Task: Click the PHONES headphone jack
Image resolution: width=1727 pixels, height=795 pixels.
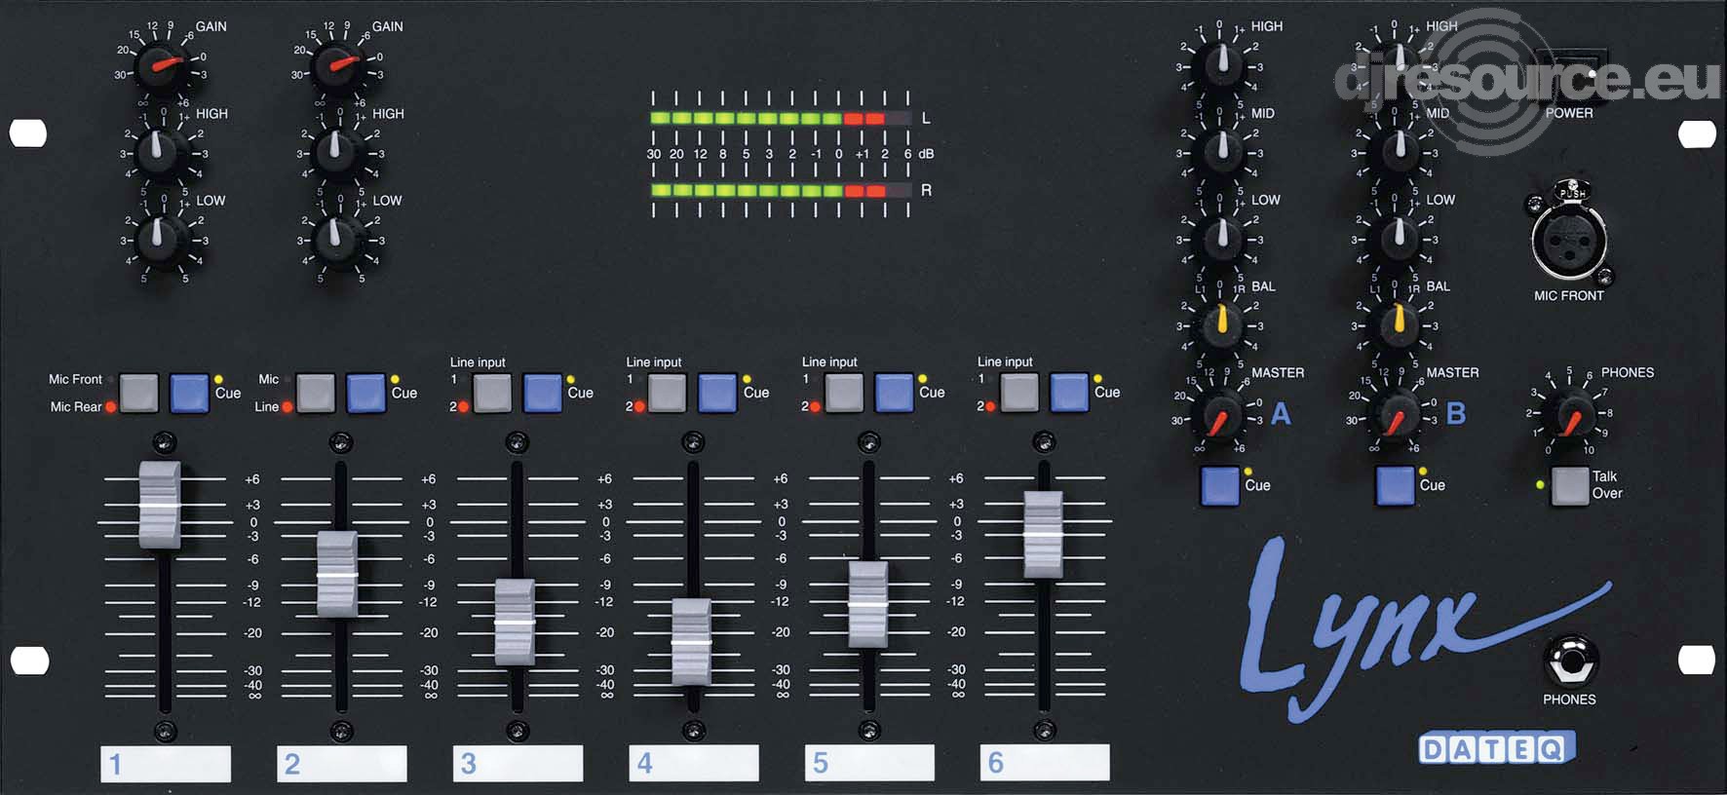Action: 1569,662
